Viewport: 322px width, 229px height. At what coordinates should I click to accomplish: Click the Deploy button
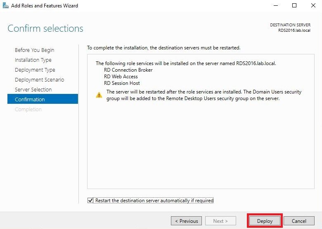coord(265,221)
